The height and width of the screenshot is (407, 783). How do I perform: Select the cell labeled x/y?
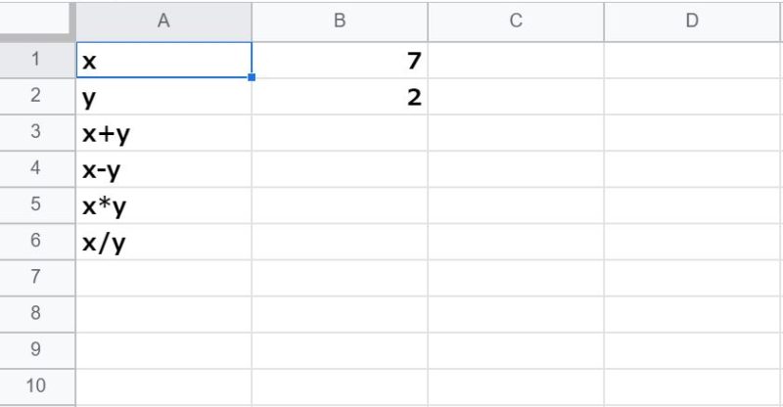point(163,243)
